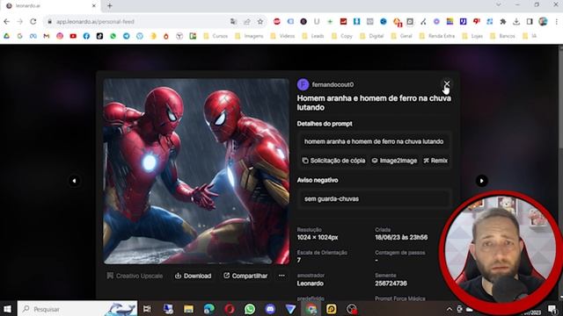Click the negative prompt 'sem guarda-chuvas'
The image size is (563, 316).
tap(332, 199)
